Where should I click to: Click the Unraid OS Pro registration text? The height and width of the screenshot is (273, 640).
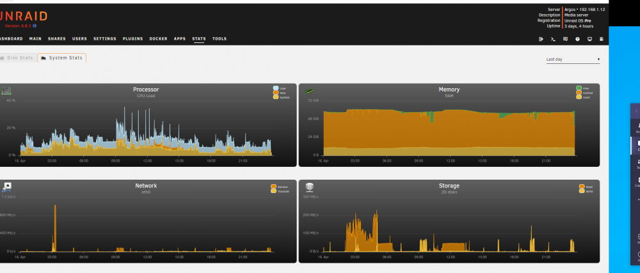[577, 21]
